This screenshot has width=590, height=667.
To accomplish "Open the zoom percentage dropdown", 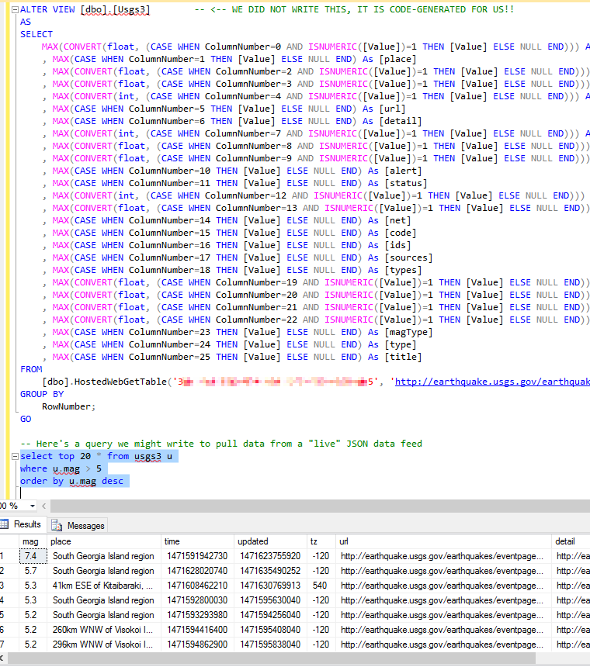I will [x=33, y=506].
